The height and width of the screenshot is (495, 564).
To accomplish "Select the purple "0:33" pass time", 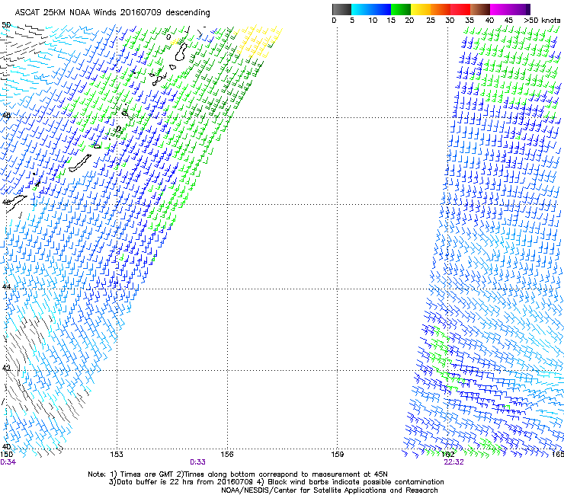I will click(197, 462).
